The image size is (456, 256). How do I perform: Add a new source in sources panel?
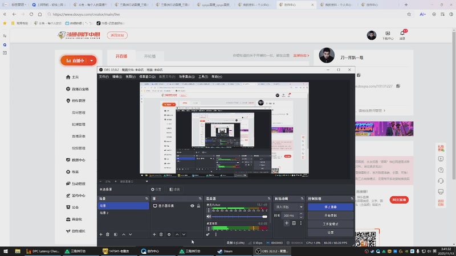pos(154,234)
